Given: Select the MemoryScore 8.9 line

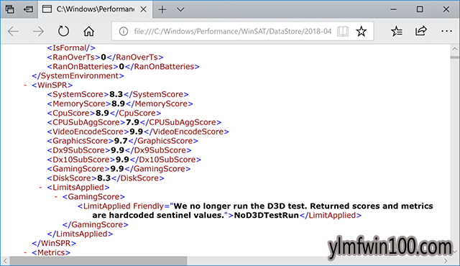Looking at the screenshot, I should coord(120,104).
